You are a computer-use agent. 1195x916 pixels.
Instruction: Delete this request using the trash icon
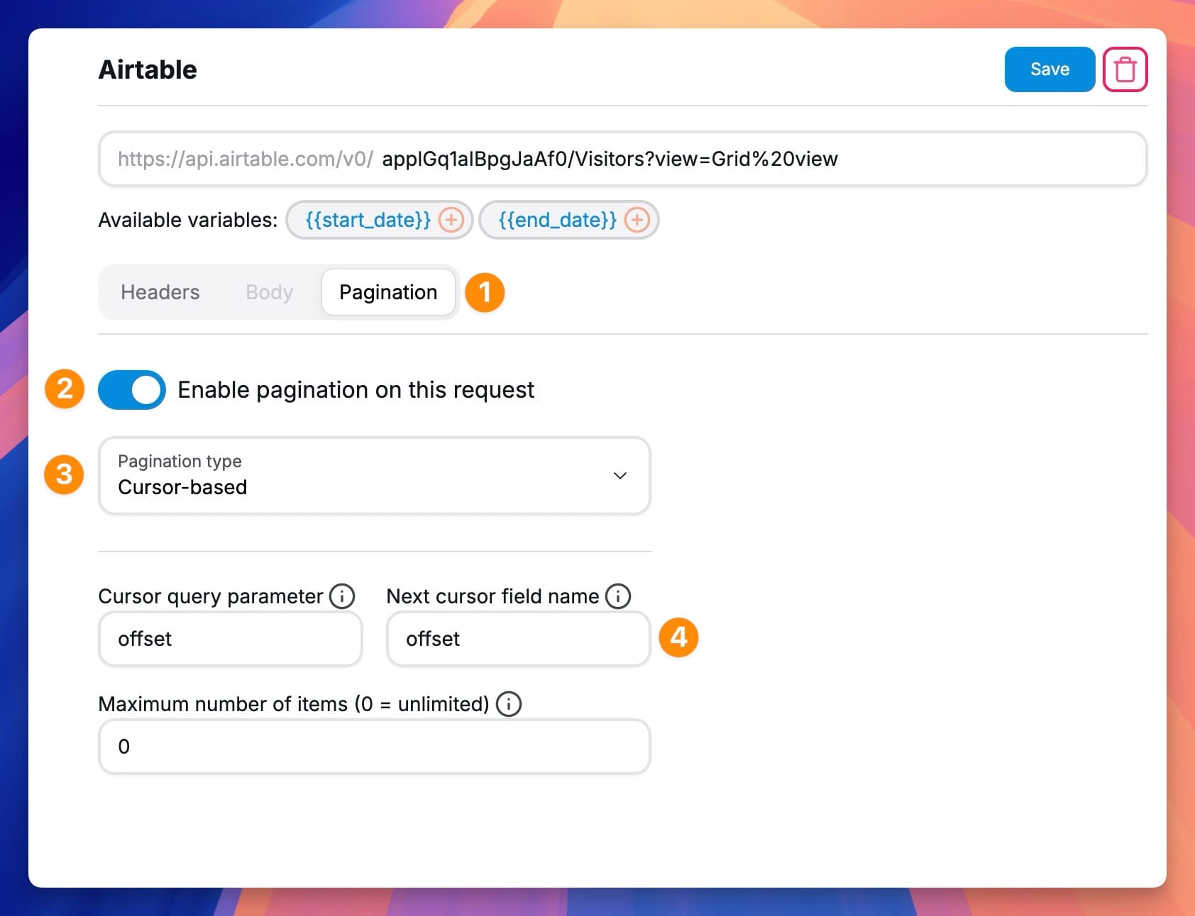click(x=1125, y=69)
